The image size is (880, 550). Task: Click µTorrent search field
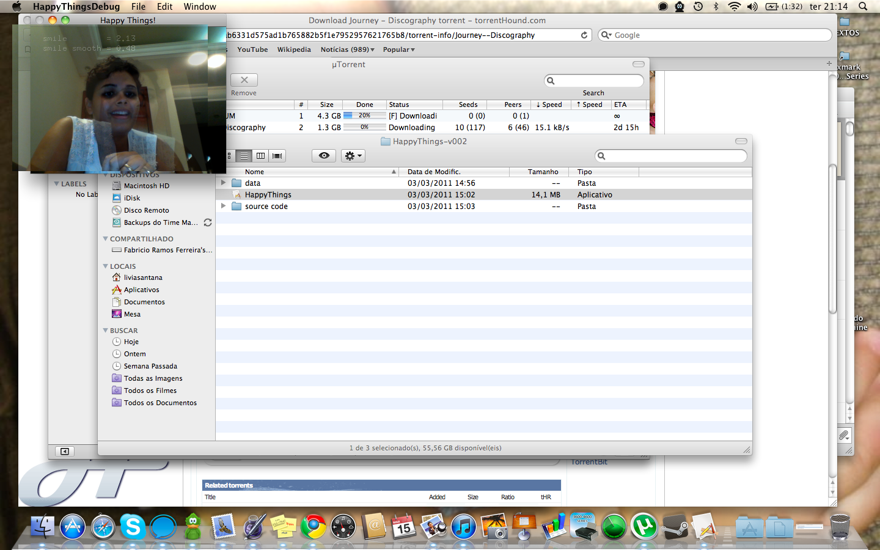pyautogui.click(x=594, y=81)
